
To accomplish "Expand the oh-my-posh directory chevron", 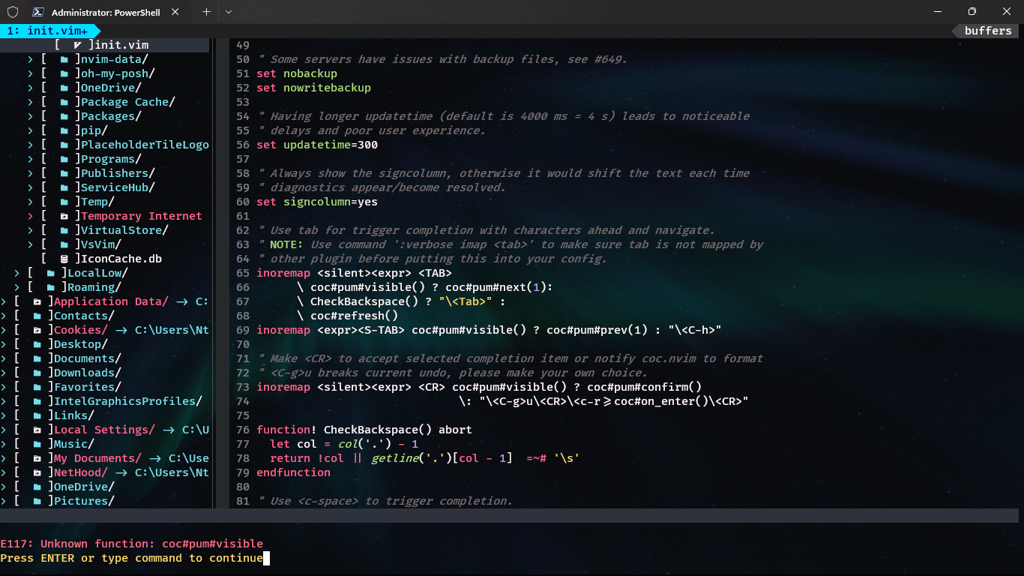I will (29, 73).
